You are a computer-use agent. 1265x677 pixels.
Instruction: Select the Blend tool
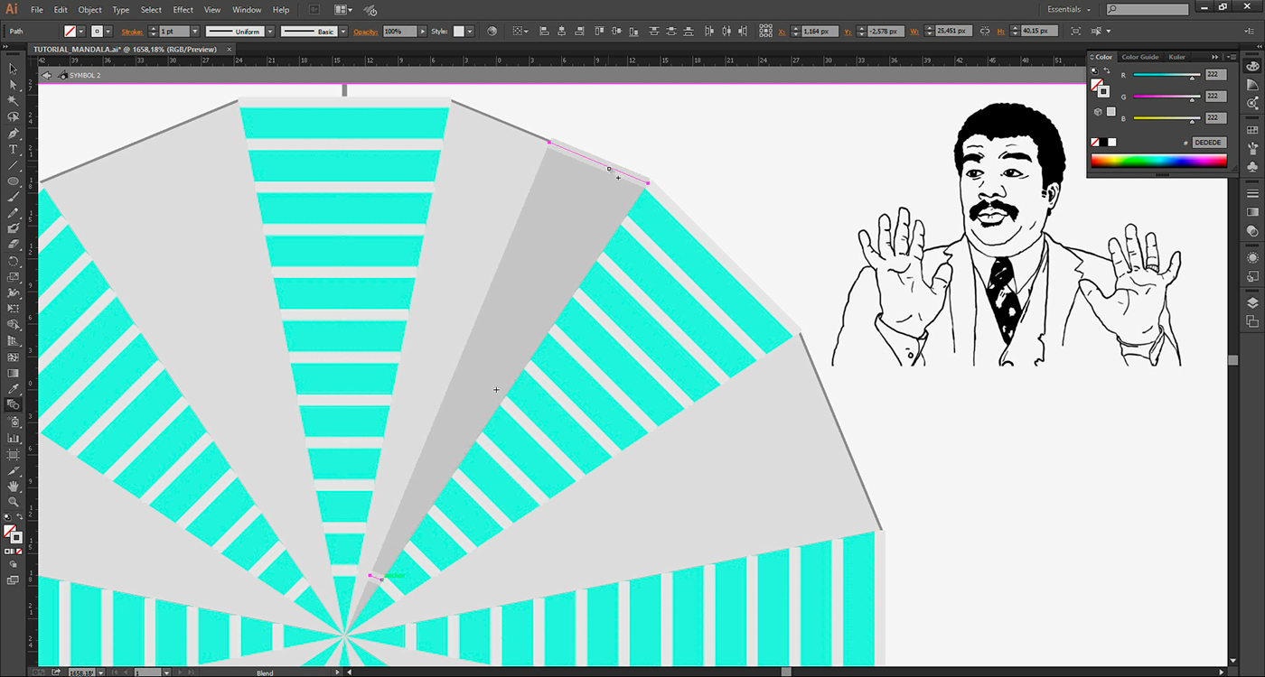(x=14, y=405)
